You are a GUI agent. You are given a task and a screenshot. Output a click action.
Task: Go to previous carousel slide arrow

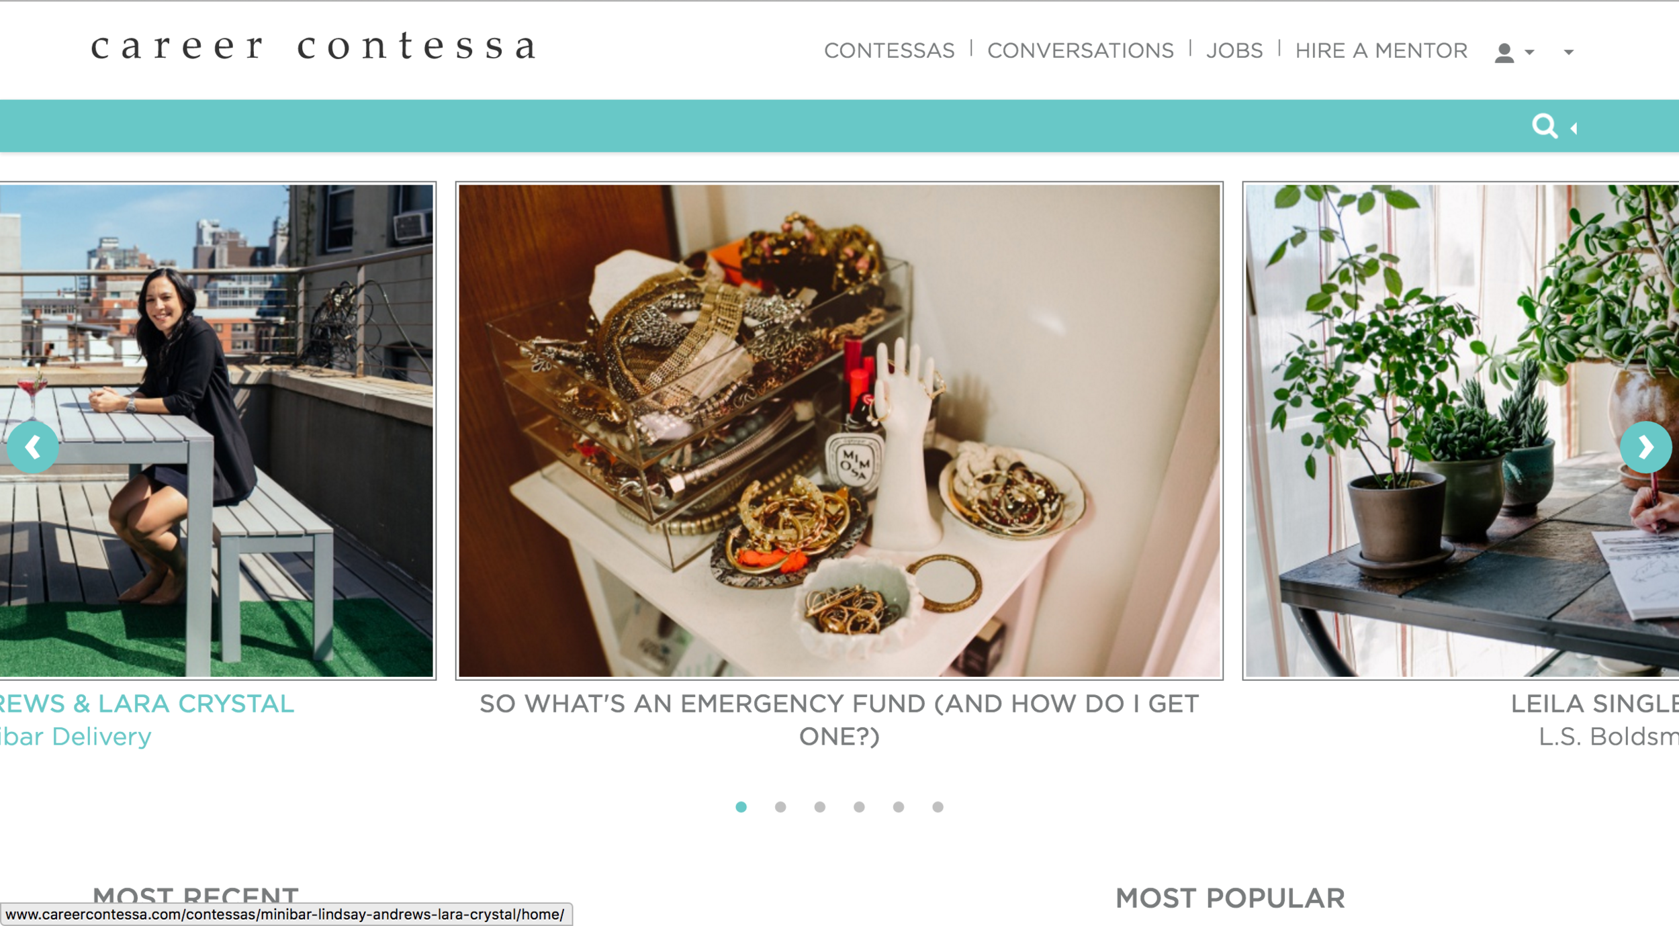tap(32, 447)
